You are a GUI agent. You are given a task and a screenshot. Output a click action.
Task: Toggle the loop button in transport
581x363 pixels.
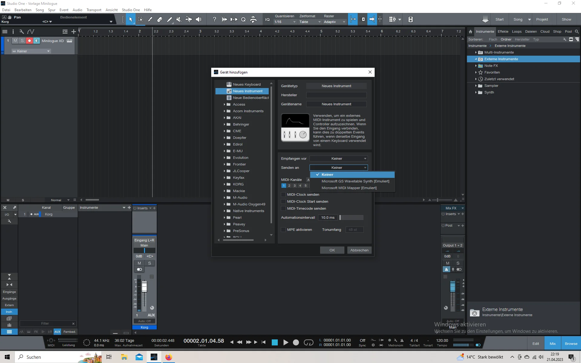coord(308,342)
